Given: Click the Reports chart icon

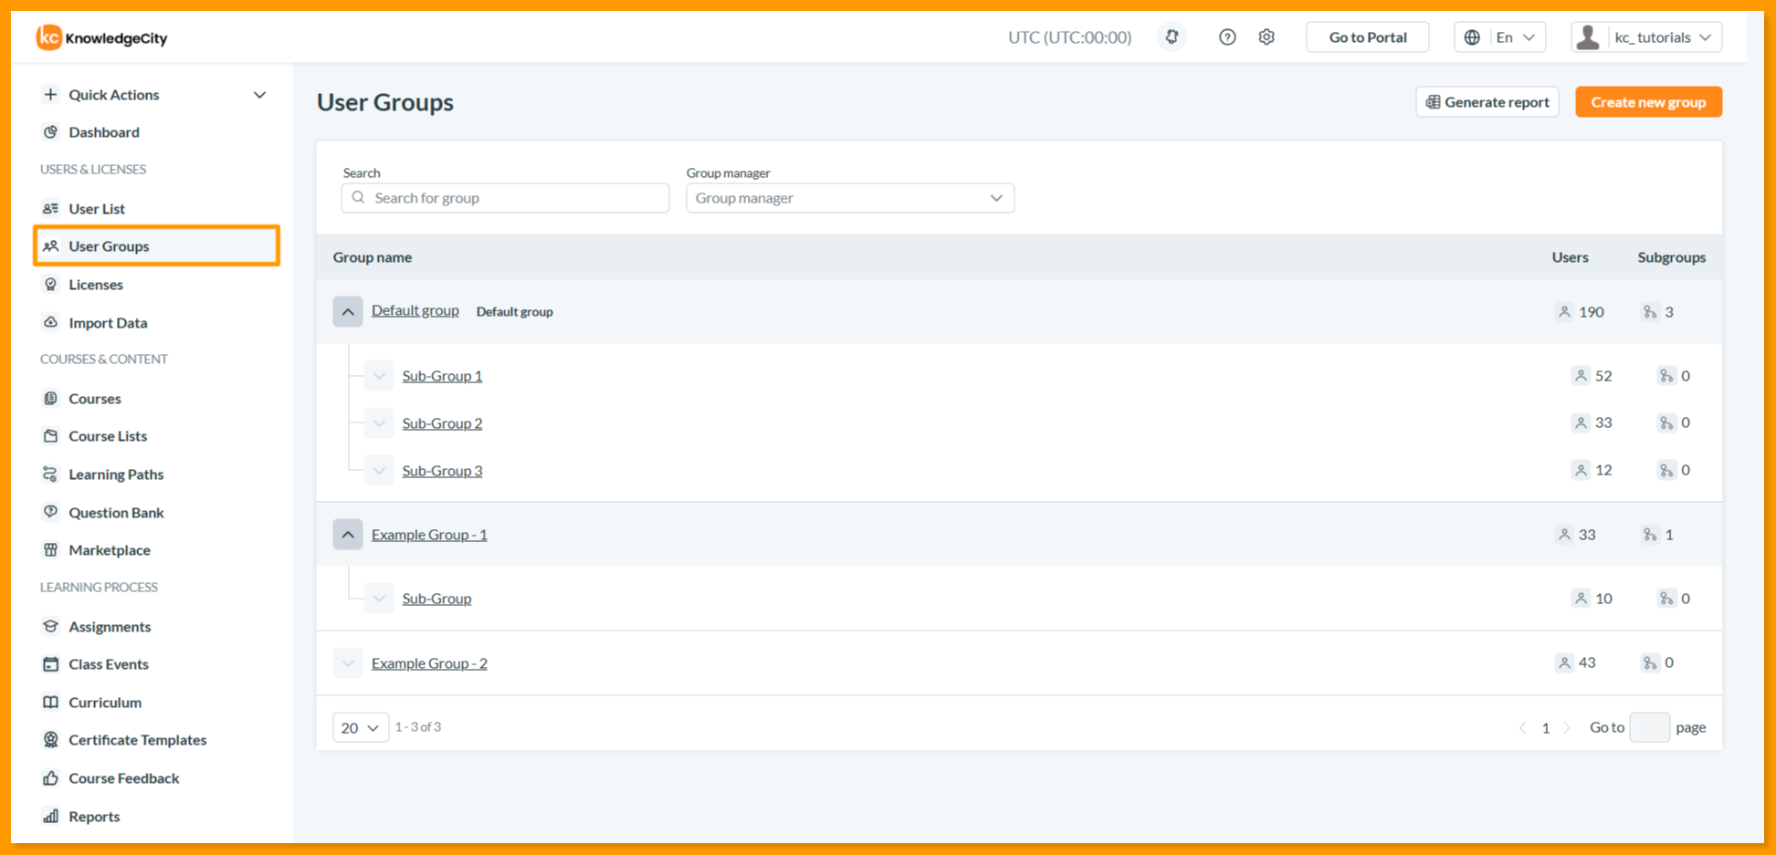Looking at the screenshot, I should point(51,817).
